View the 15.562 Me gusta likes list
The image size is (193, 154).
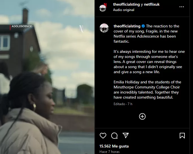pos(114,146)
